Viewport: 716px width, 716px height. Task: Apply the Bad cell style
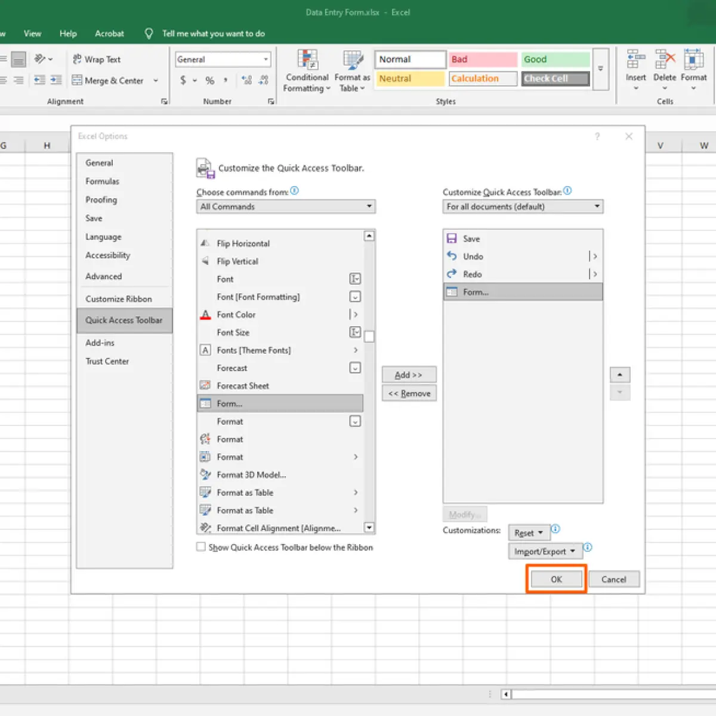pyautogui.click(x=483, y=59)
